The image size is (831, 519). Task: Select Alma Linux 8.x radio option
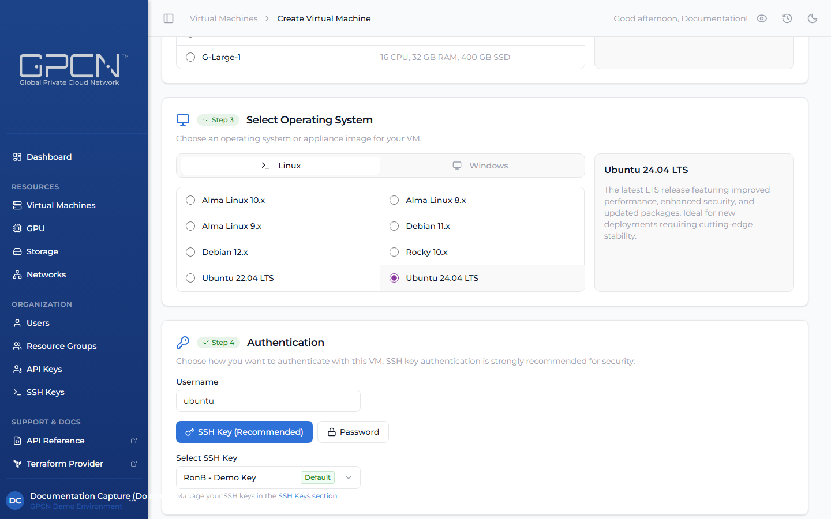tap(394, 200)
